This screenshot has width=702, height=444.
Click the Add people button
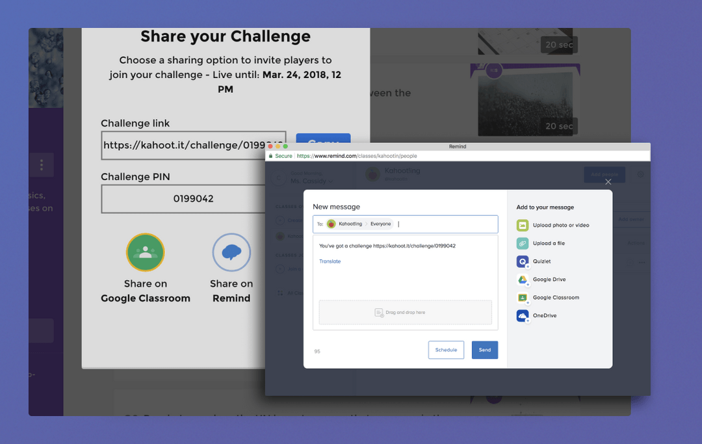(604, 174)
